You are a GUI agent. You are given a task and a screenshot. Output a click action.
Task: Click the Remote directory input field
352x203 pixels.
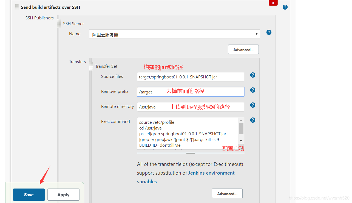tap(191, 107)
